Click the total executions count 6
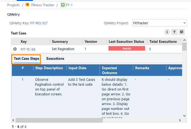This screenshot has height=129, width=191. [x=150, y=49]
